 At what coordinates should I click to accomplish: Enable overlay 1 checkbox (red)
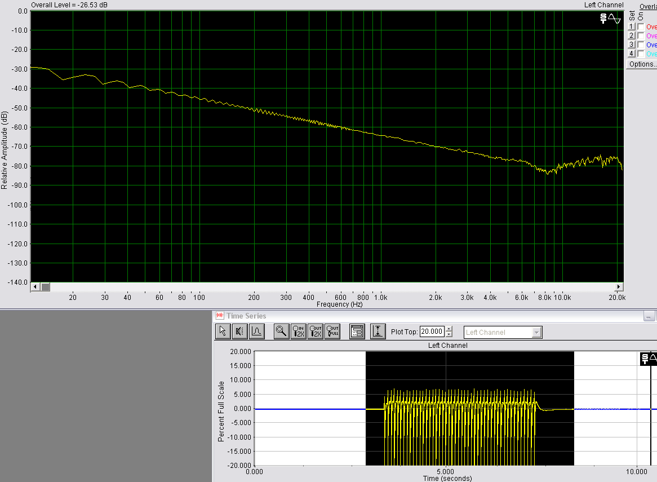pos(641,27)
